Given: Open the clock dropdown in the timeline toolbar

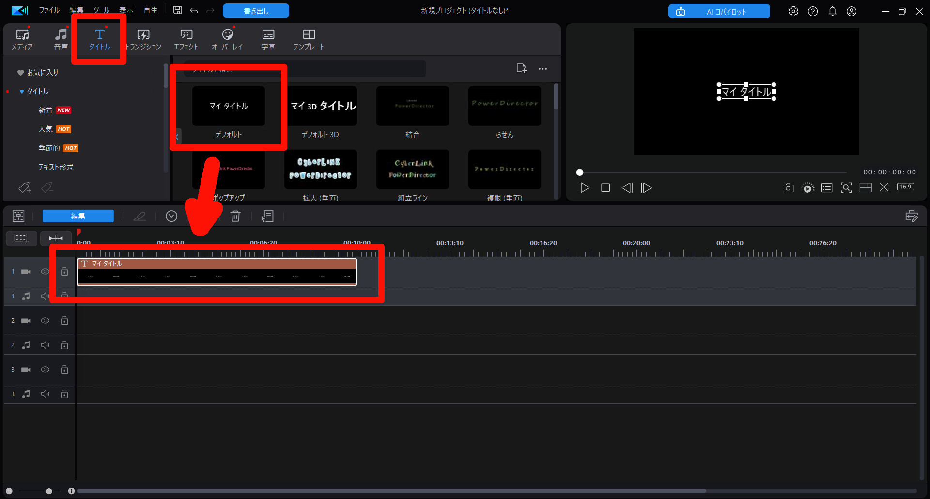Looking at the screenshot, I should [171, 216].
